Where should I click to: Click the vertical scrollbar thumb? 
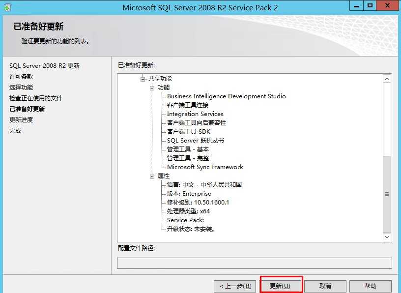(387, 194)
